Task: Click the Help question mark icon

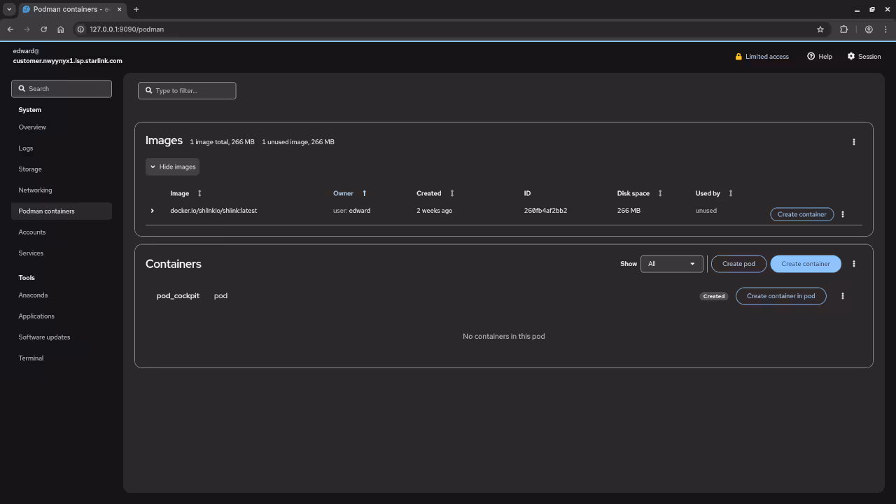Action: pyautogui.click(x=812, y=56)
